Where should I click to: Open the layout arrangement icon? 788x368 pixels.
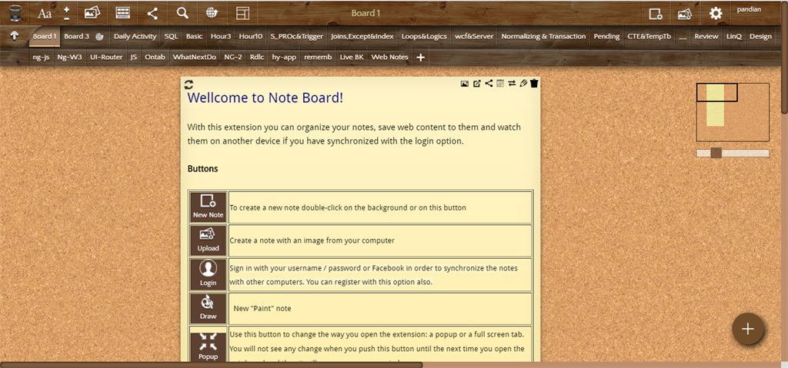click(242, 13)
